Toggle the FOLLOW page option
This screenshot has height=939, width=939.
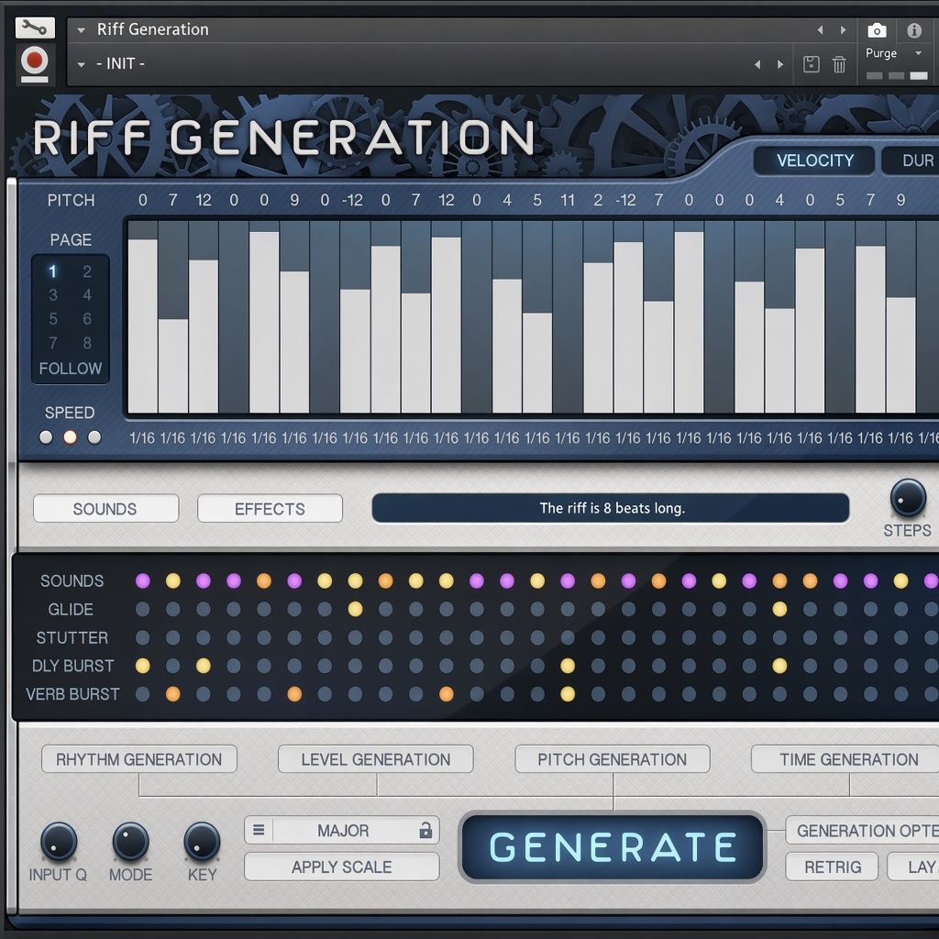[70, 369]
